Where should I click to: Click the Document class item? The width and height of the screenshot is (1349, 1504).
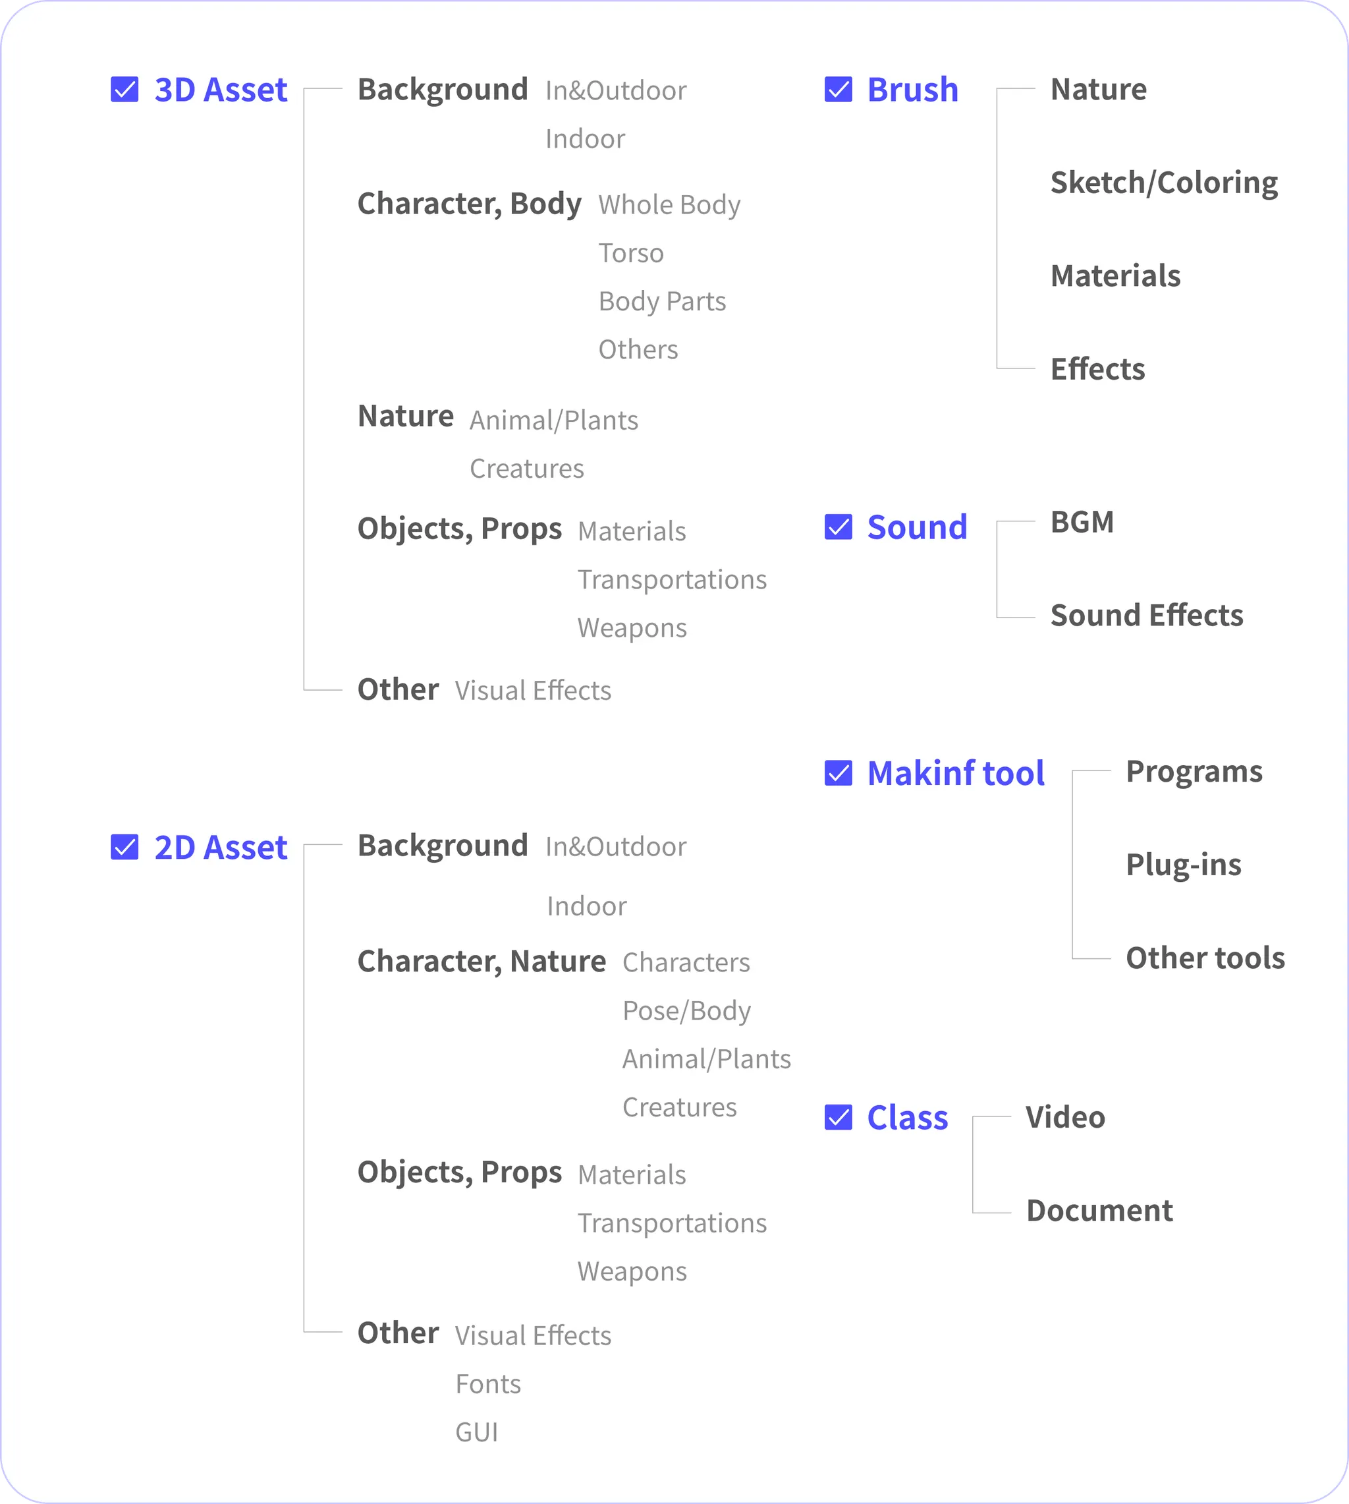[1099, 1211]
